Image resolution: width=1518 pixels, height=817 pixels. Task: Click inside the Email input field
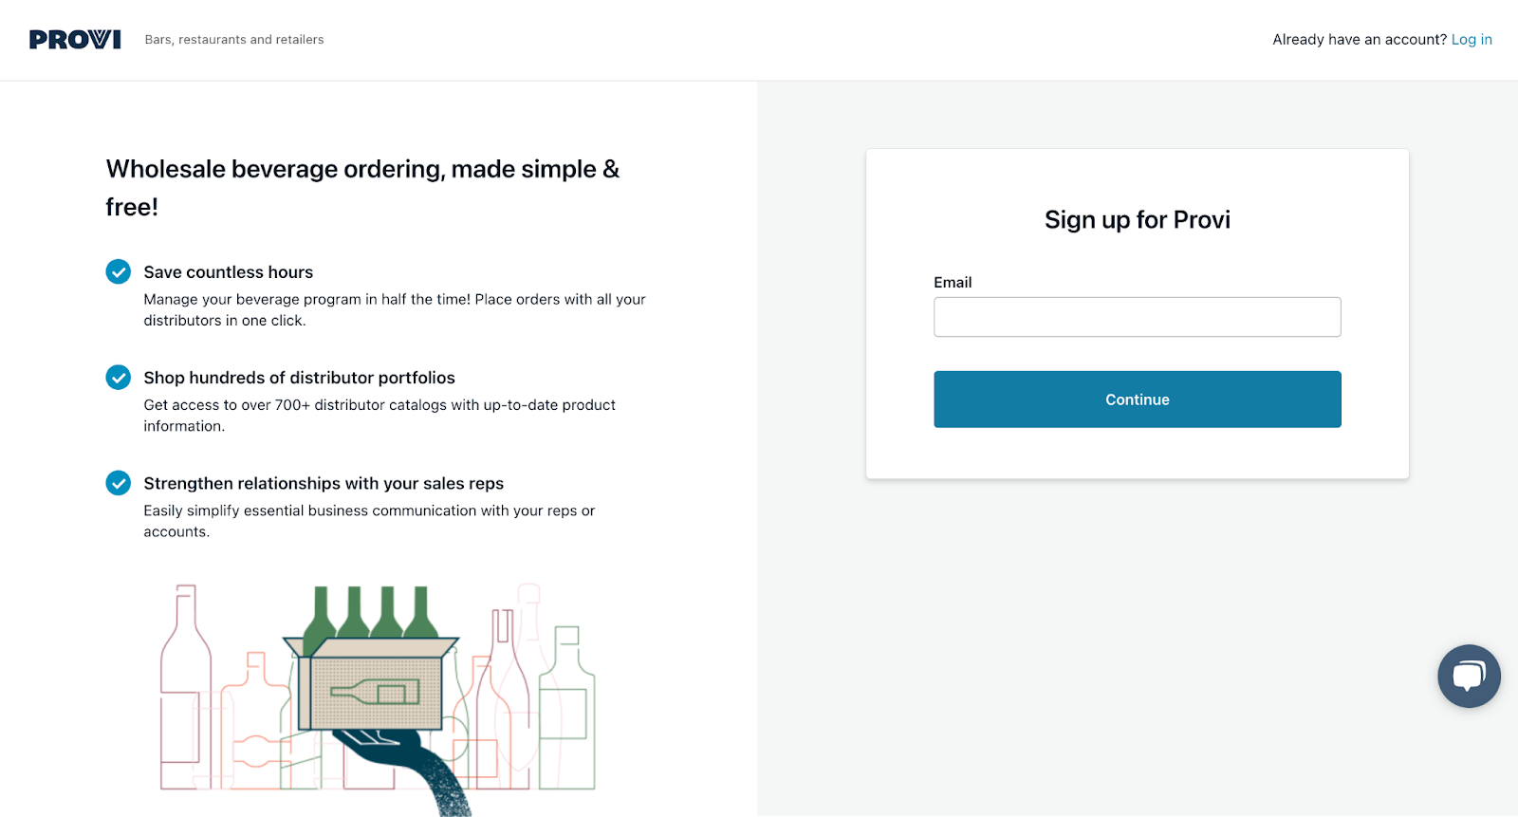click(x=1137, y=316)
